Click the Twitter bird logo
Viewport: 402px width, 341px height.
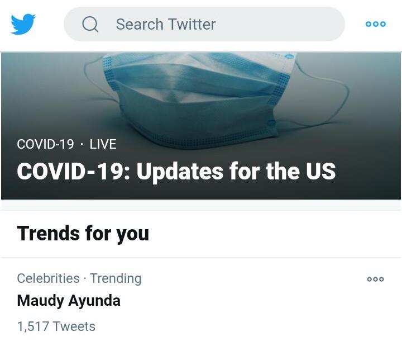click(23, 24)
